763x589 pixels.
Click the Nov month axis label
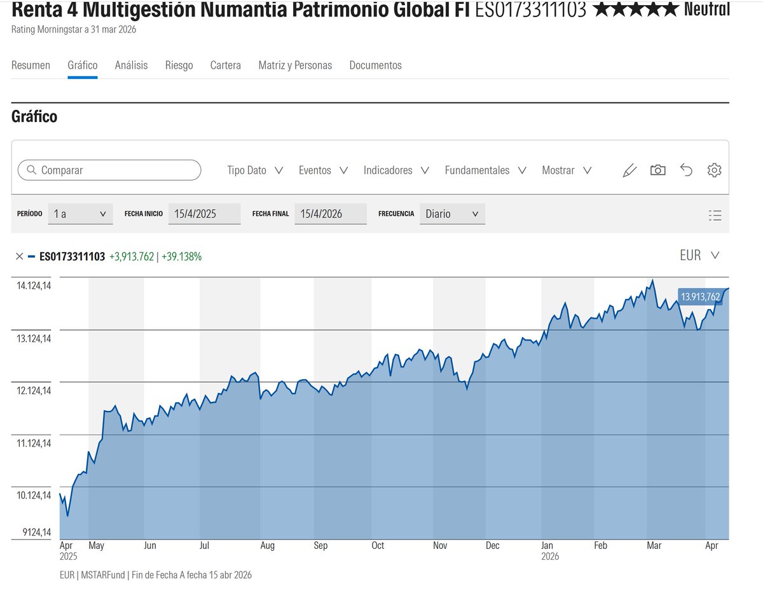440,546
